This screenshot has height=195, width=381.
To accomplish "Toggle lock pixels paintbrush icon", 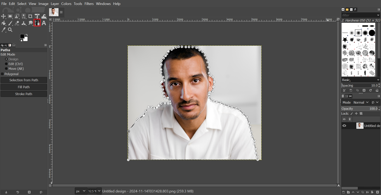I will [352, 114].
